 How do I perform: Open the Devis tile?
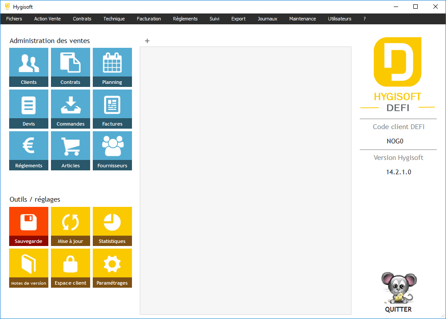pos(29,109)
